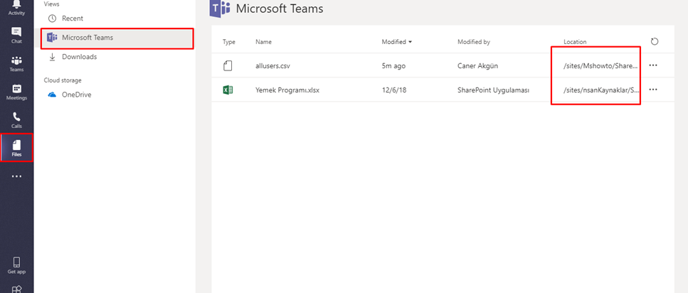688x293 pixels.
Task: Sort by Modified column dropdown
Action: pyautogui.click(x=397, y=42)
